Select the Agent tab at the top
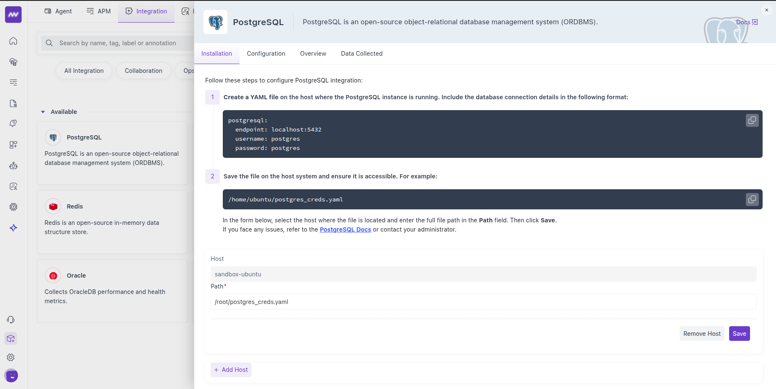Image resolution: width=776 pixels, height=389 pixels. point(58,11)
